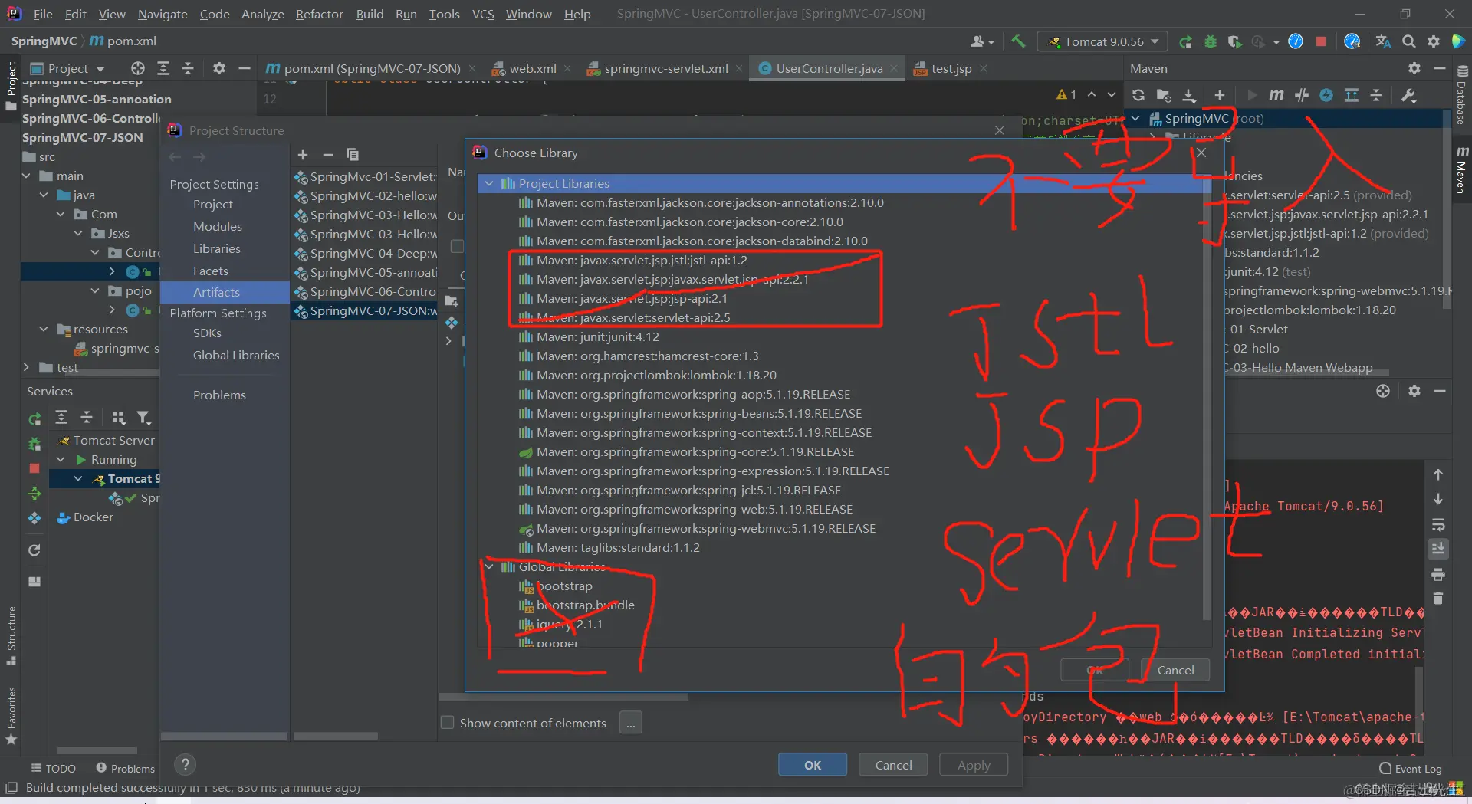Add a Maven project with plus icon
The image size is (1472, 804).
click(x=1220, y=95)
